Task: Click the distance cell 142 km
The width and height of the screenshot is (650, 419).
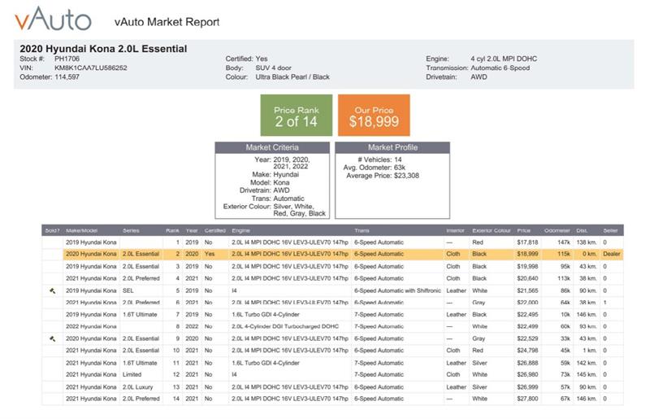Action: [586, 363]
